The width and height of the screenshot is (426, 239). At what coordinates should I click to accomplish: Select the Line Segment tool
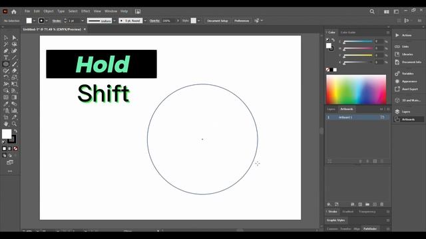(x=14, y=58)
